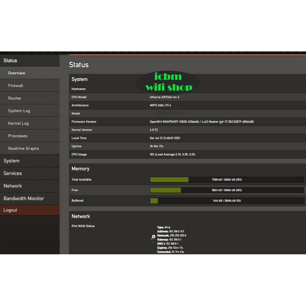Open the Bandwidth Monitor section
306x306 pixels.
point(24,198)
